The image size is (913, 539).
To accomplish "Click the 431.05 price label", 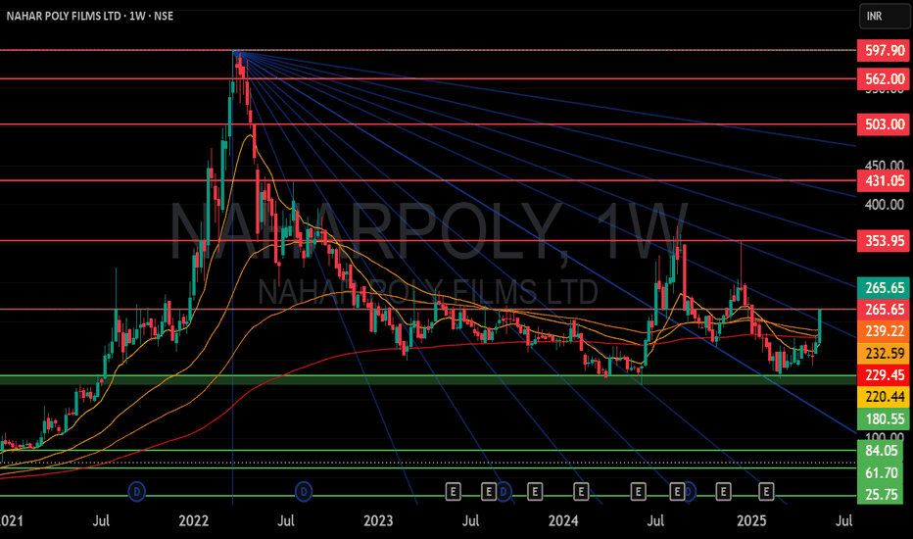I will 884,180.
